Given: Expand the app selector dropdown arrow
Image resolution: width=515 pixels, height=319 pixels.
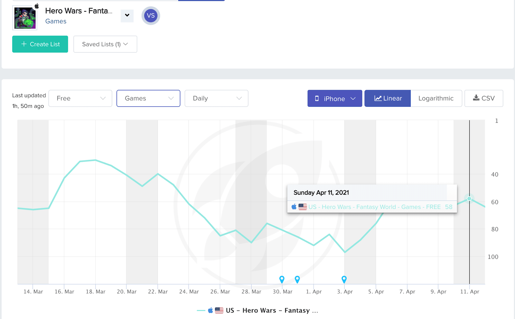Looking at the screenshot, I should coord(127,15).
